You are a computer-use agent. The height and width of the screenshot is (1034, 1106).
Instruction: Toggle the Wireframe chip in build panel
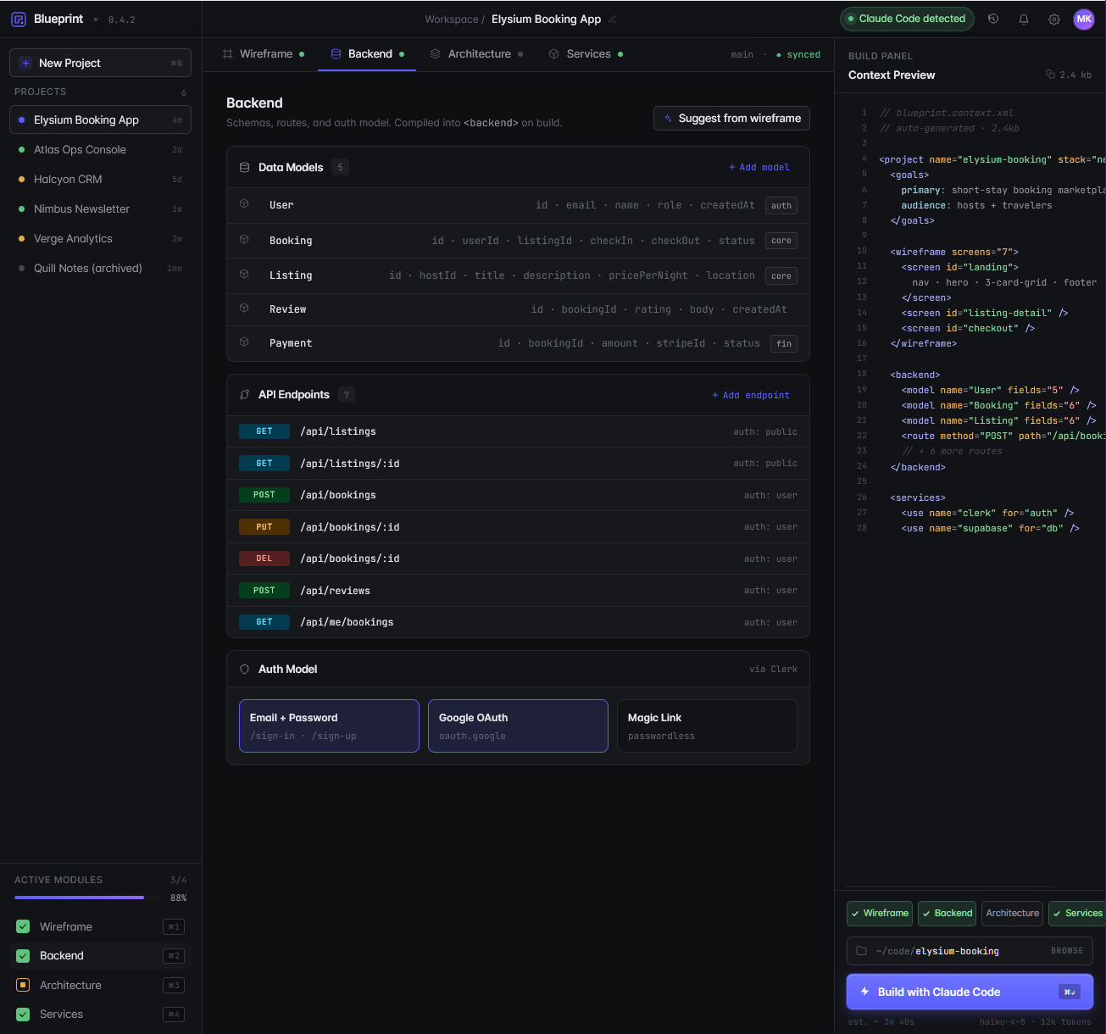(880, 913)
